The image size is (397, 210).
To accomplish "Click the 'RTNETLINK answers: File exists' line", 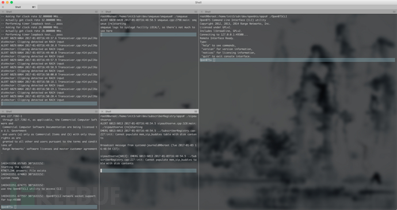I will tap(24, 170).
